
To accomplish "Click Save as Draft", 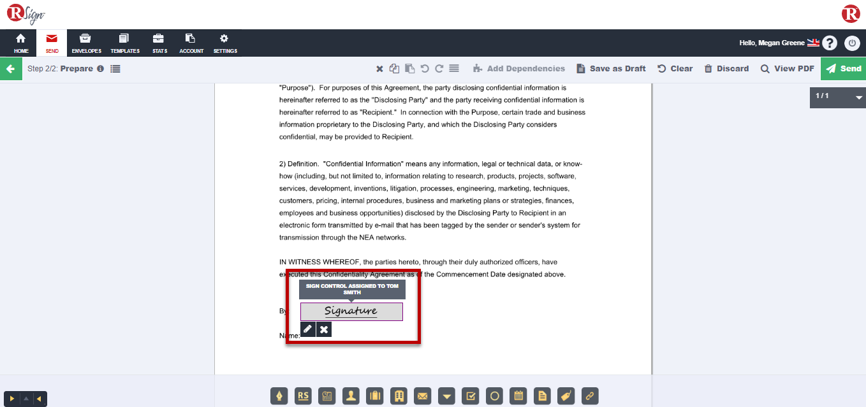I will (611, 69).
